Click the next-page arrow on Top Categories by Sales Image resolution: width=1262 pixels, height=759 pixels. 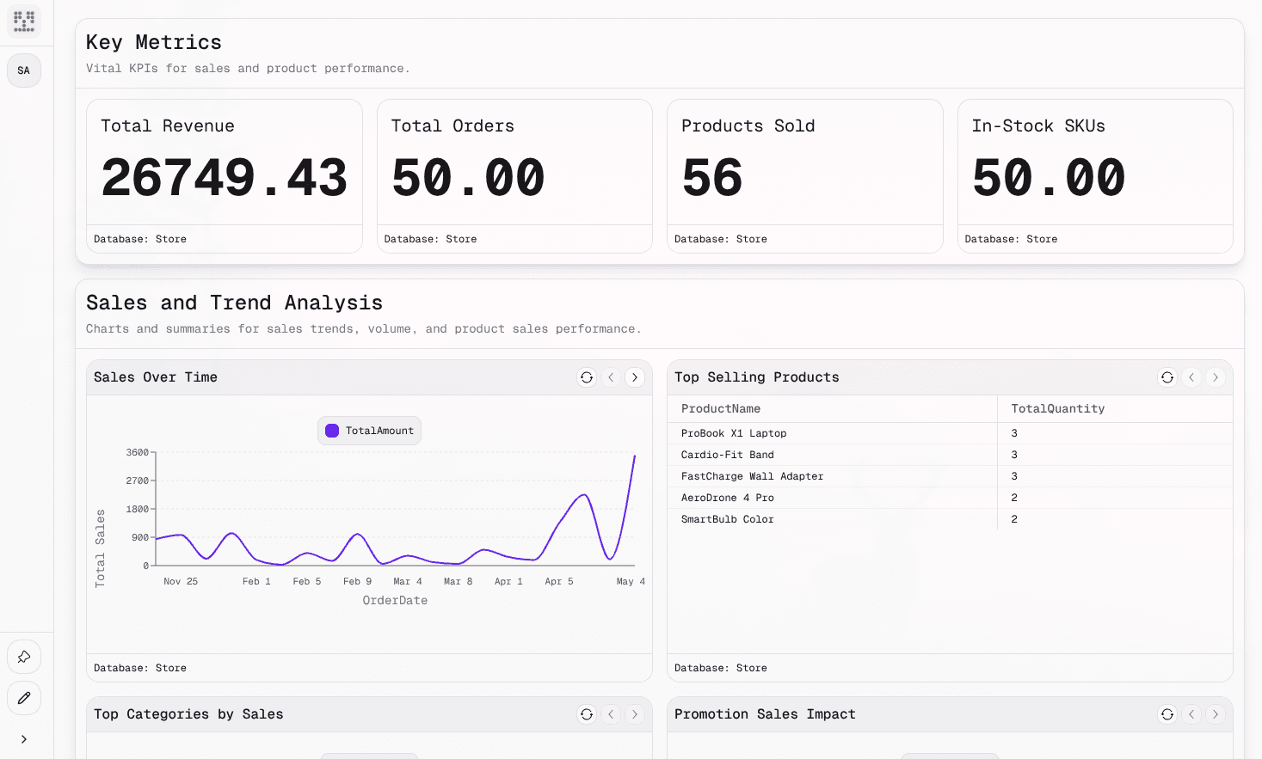(634, 714)
